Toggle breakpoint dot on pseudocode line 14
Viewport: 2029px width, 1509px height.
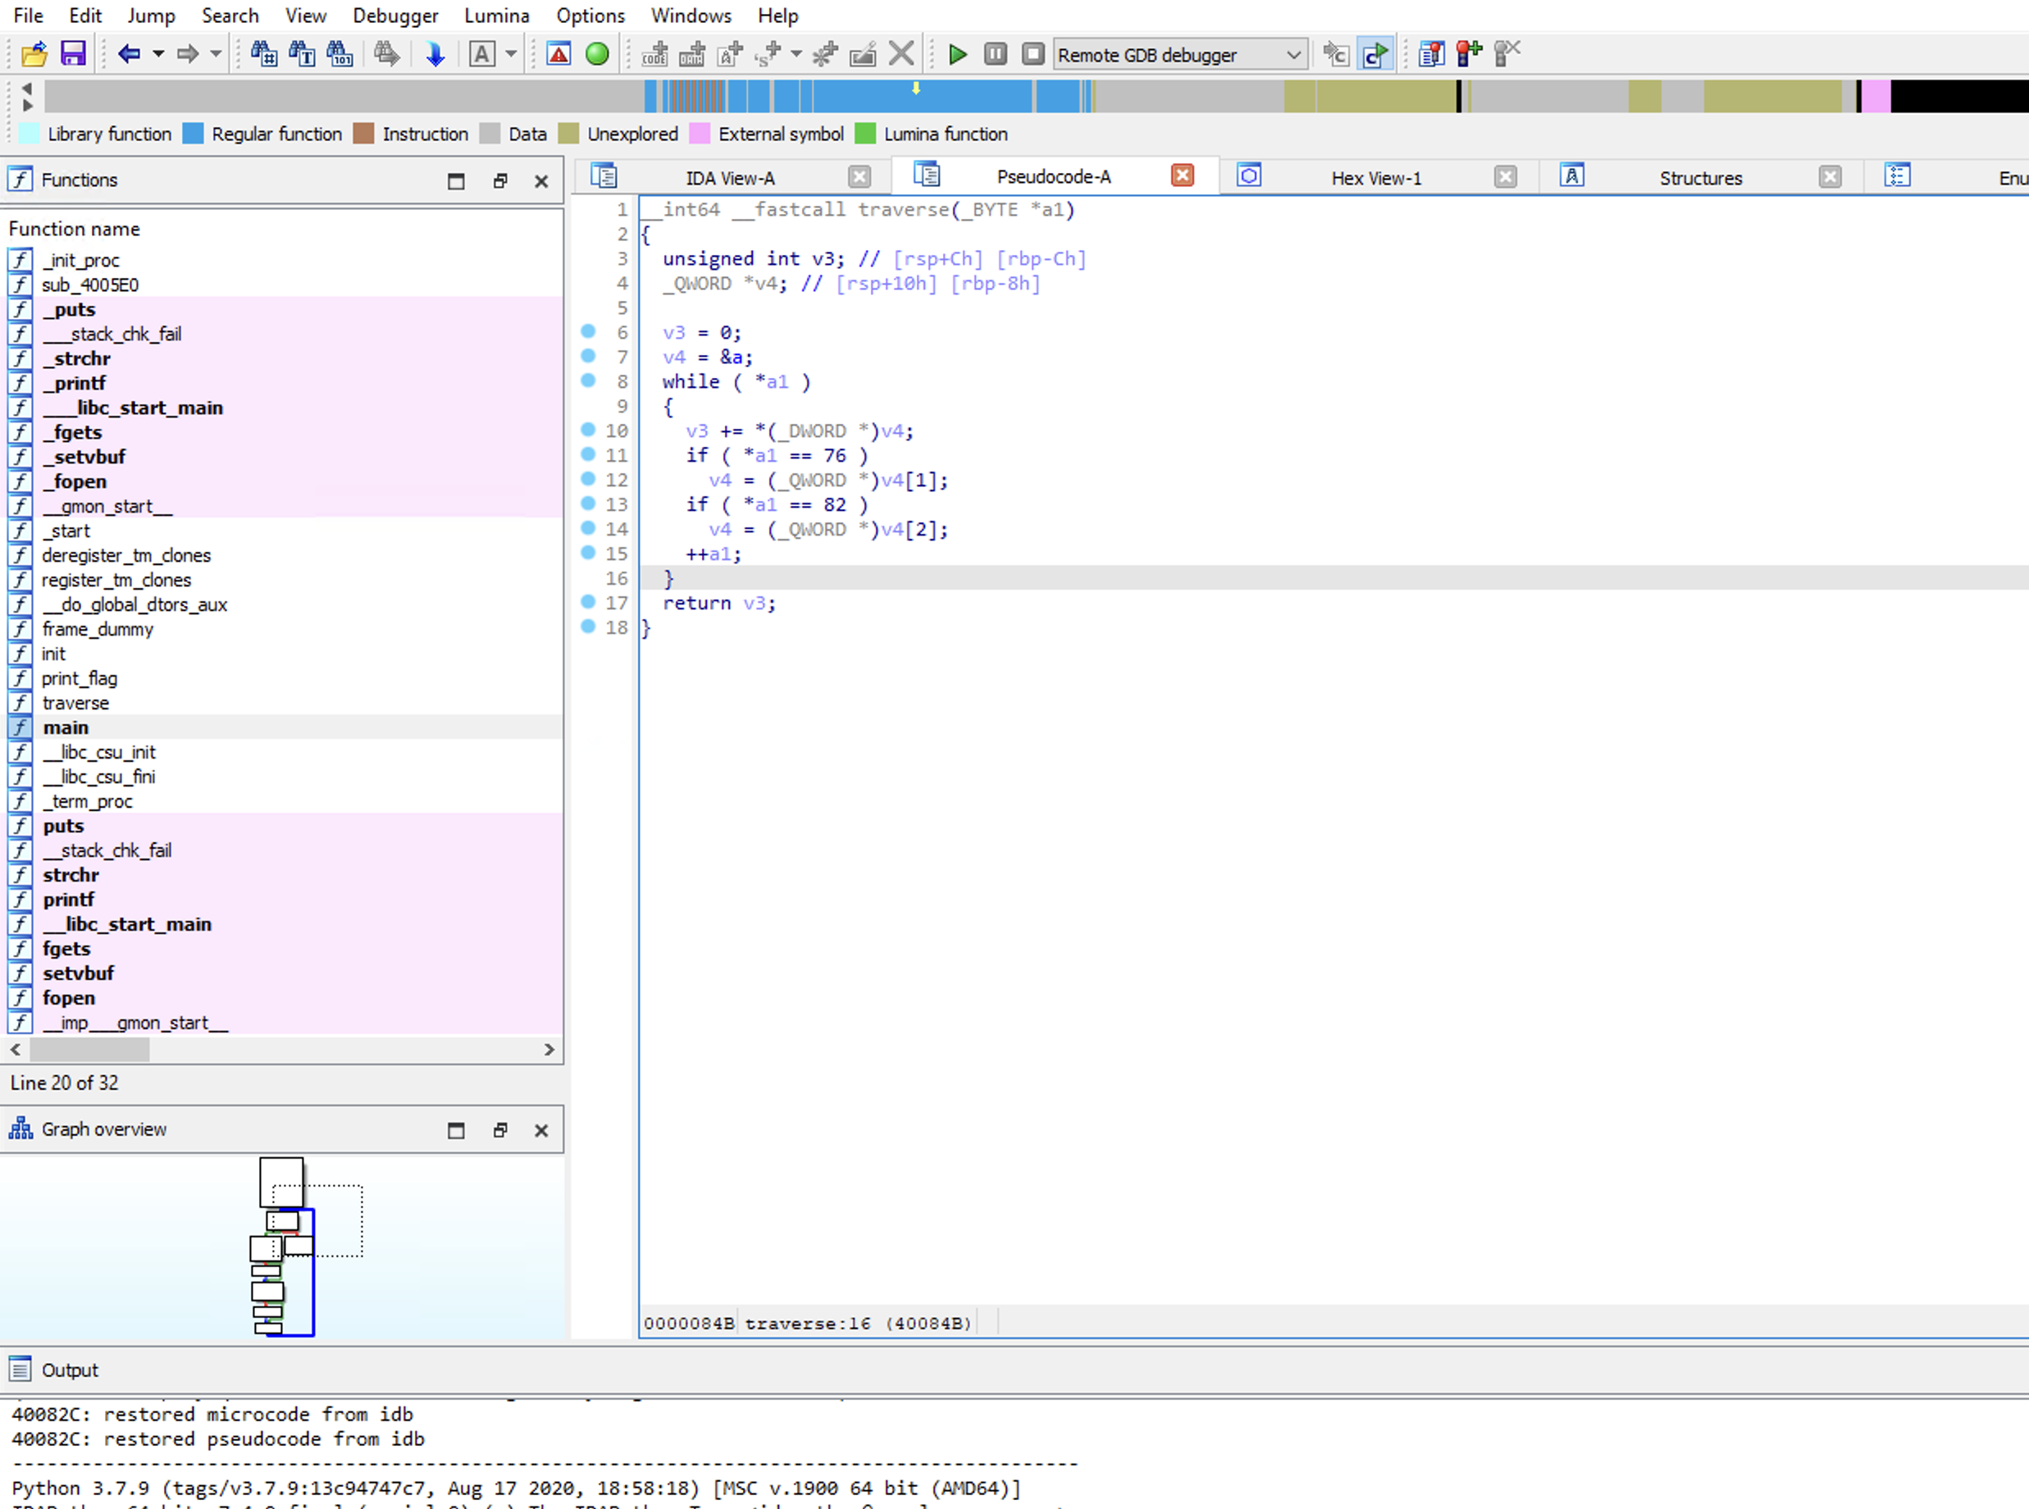(588, 528)
